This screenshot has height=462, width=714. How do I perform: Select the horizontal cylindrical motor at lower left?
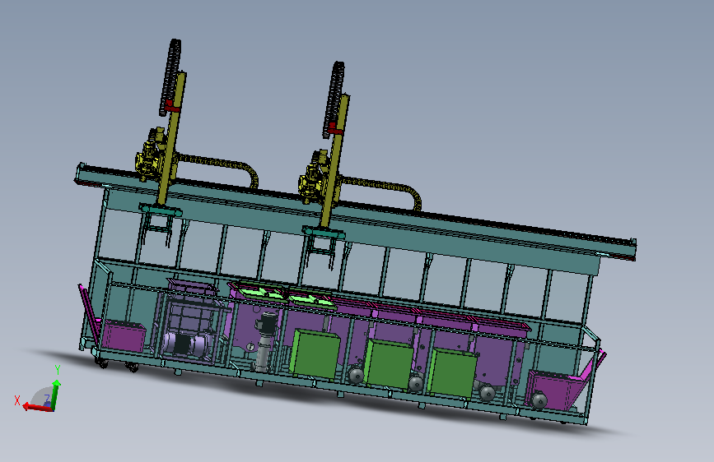pos(187,344)
